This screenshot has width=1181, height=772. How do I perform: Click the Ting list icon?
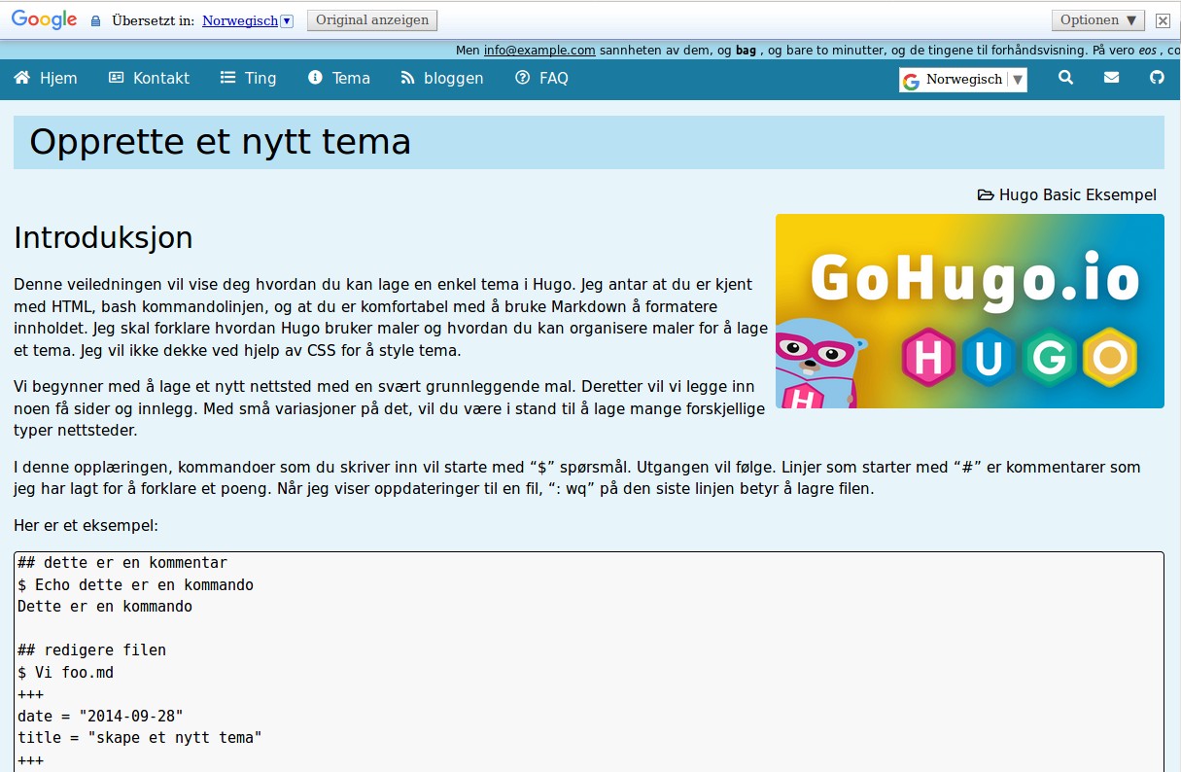point(228,78)
